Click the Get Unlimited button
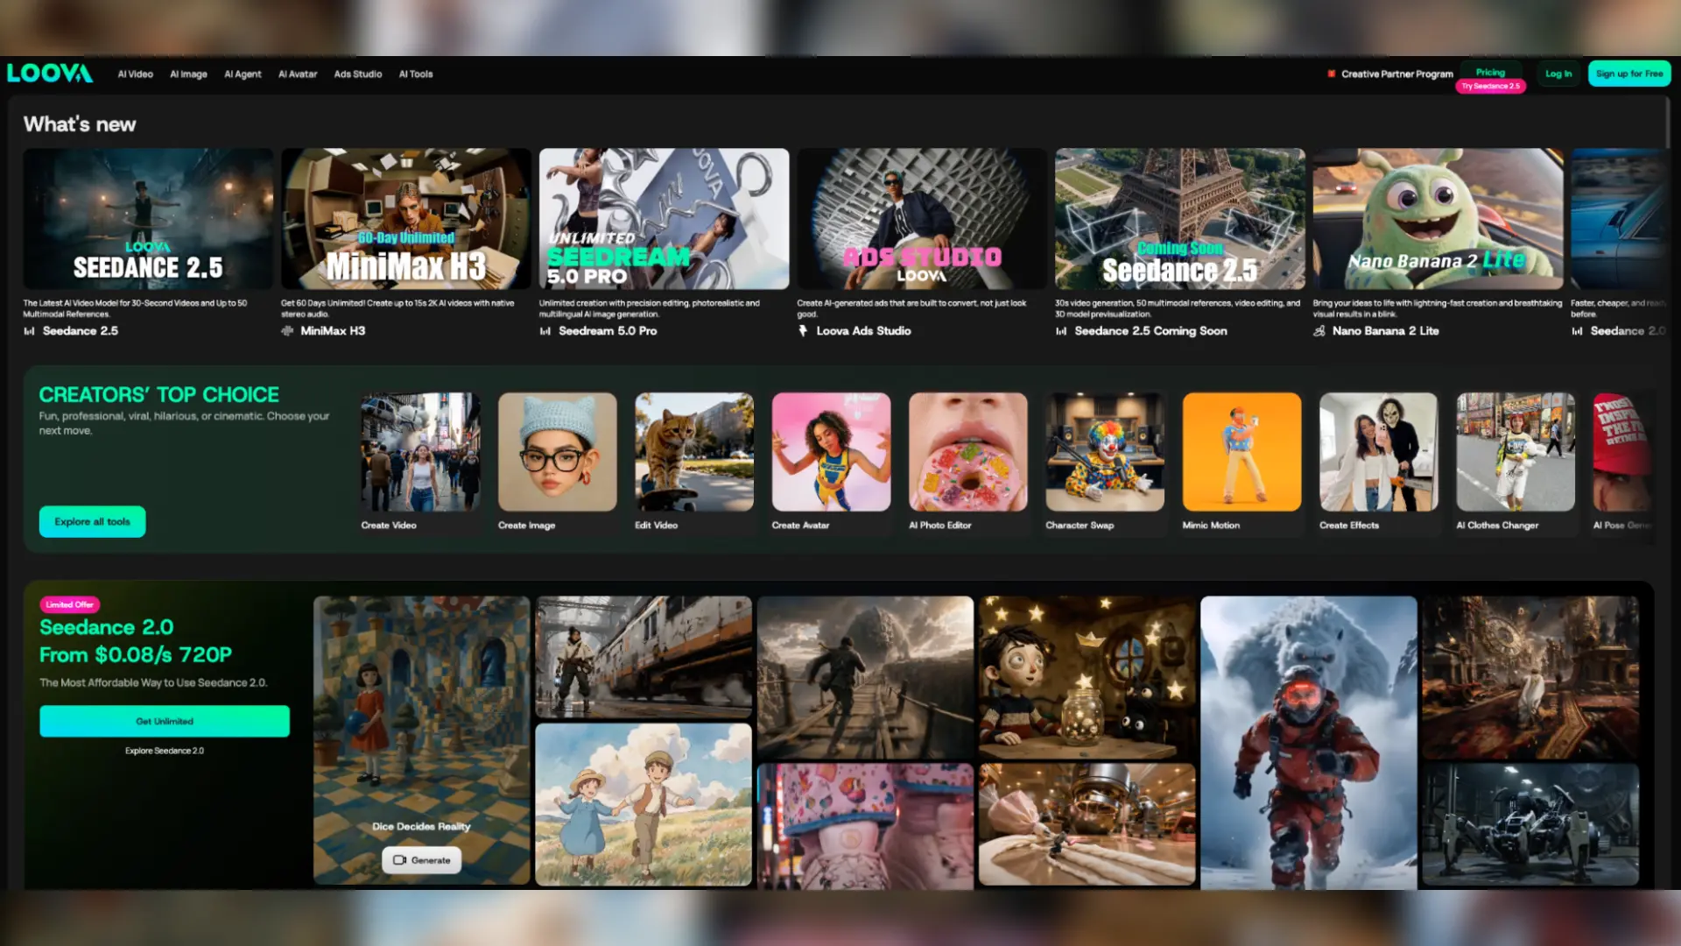This screenshot has width=1681, height=946. [x=165, y=721]
